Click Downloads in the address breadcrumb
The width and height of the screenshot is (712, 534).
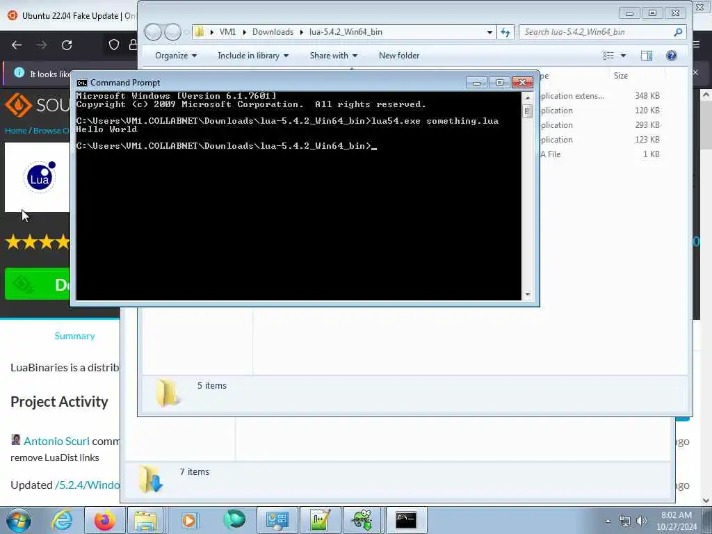pyautogui.click(x=273, y=32)
